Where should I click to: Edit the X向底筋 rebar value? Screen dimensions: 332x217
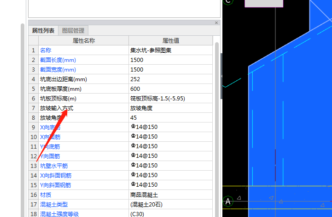pos(171,128)
